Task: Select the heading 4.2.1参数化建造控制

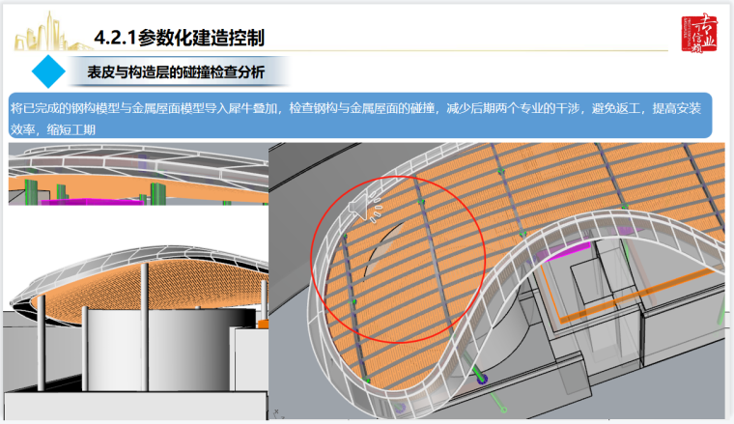Action: (x=180, y=38)
